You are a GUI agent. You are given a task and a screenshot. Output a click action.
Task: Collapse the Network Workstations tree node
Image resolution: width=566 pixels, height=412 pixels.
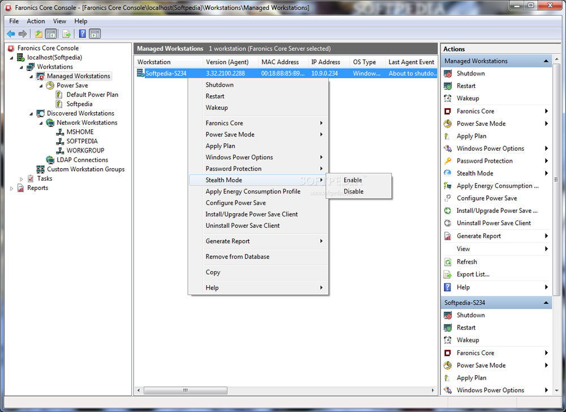pyautogui.click(x=41, y=123)
